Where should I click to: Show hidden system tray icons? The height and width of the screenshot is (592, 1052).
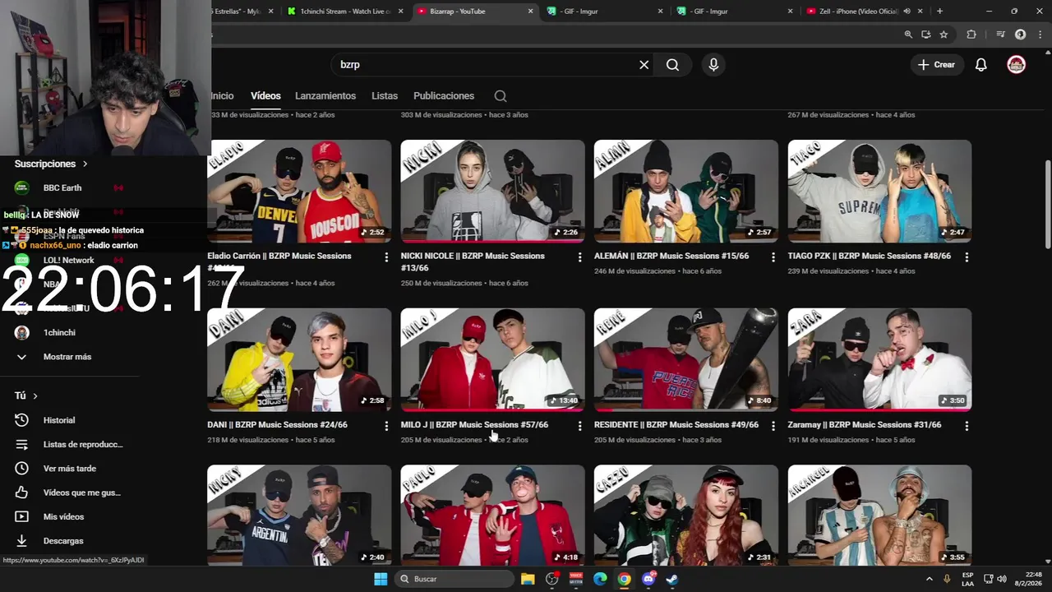930,579
